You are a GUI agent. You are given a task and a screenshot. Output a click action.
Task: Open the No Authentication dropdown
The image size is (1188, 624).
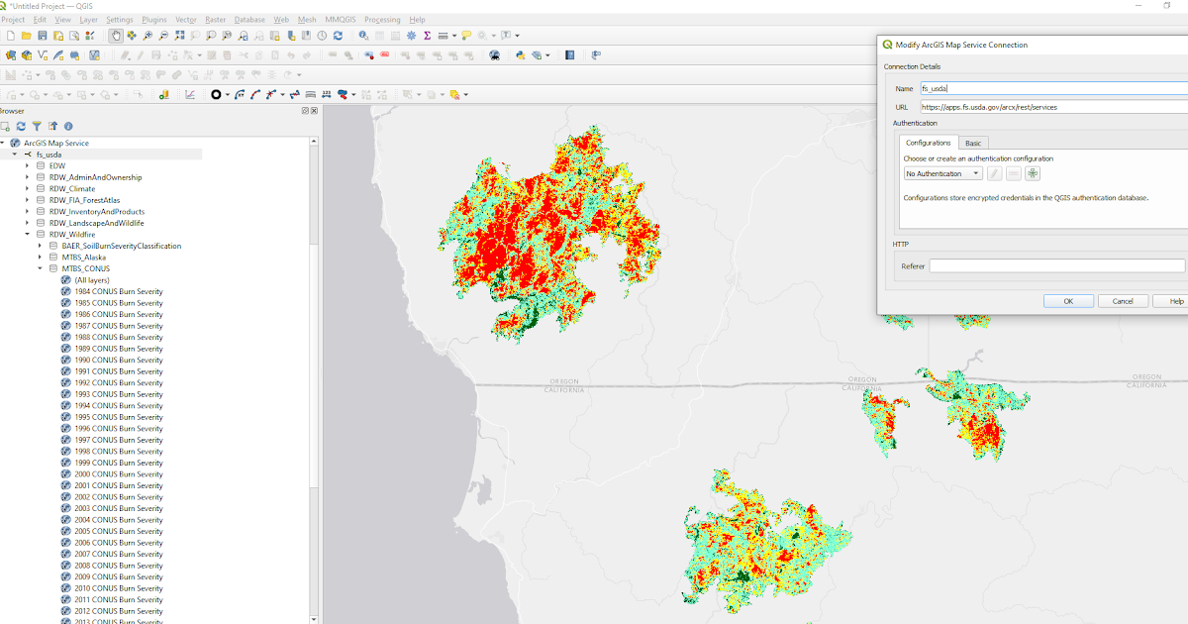[942, 173]
